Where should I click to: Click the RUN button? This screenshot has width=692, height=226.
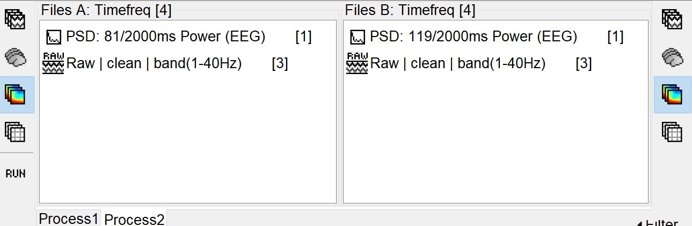tap(16, 173)
